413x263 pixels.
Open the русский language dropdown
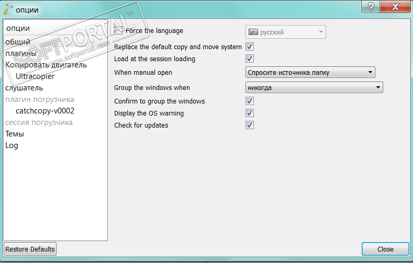[x=285, y=32]
